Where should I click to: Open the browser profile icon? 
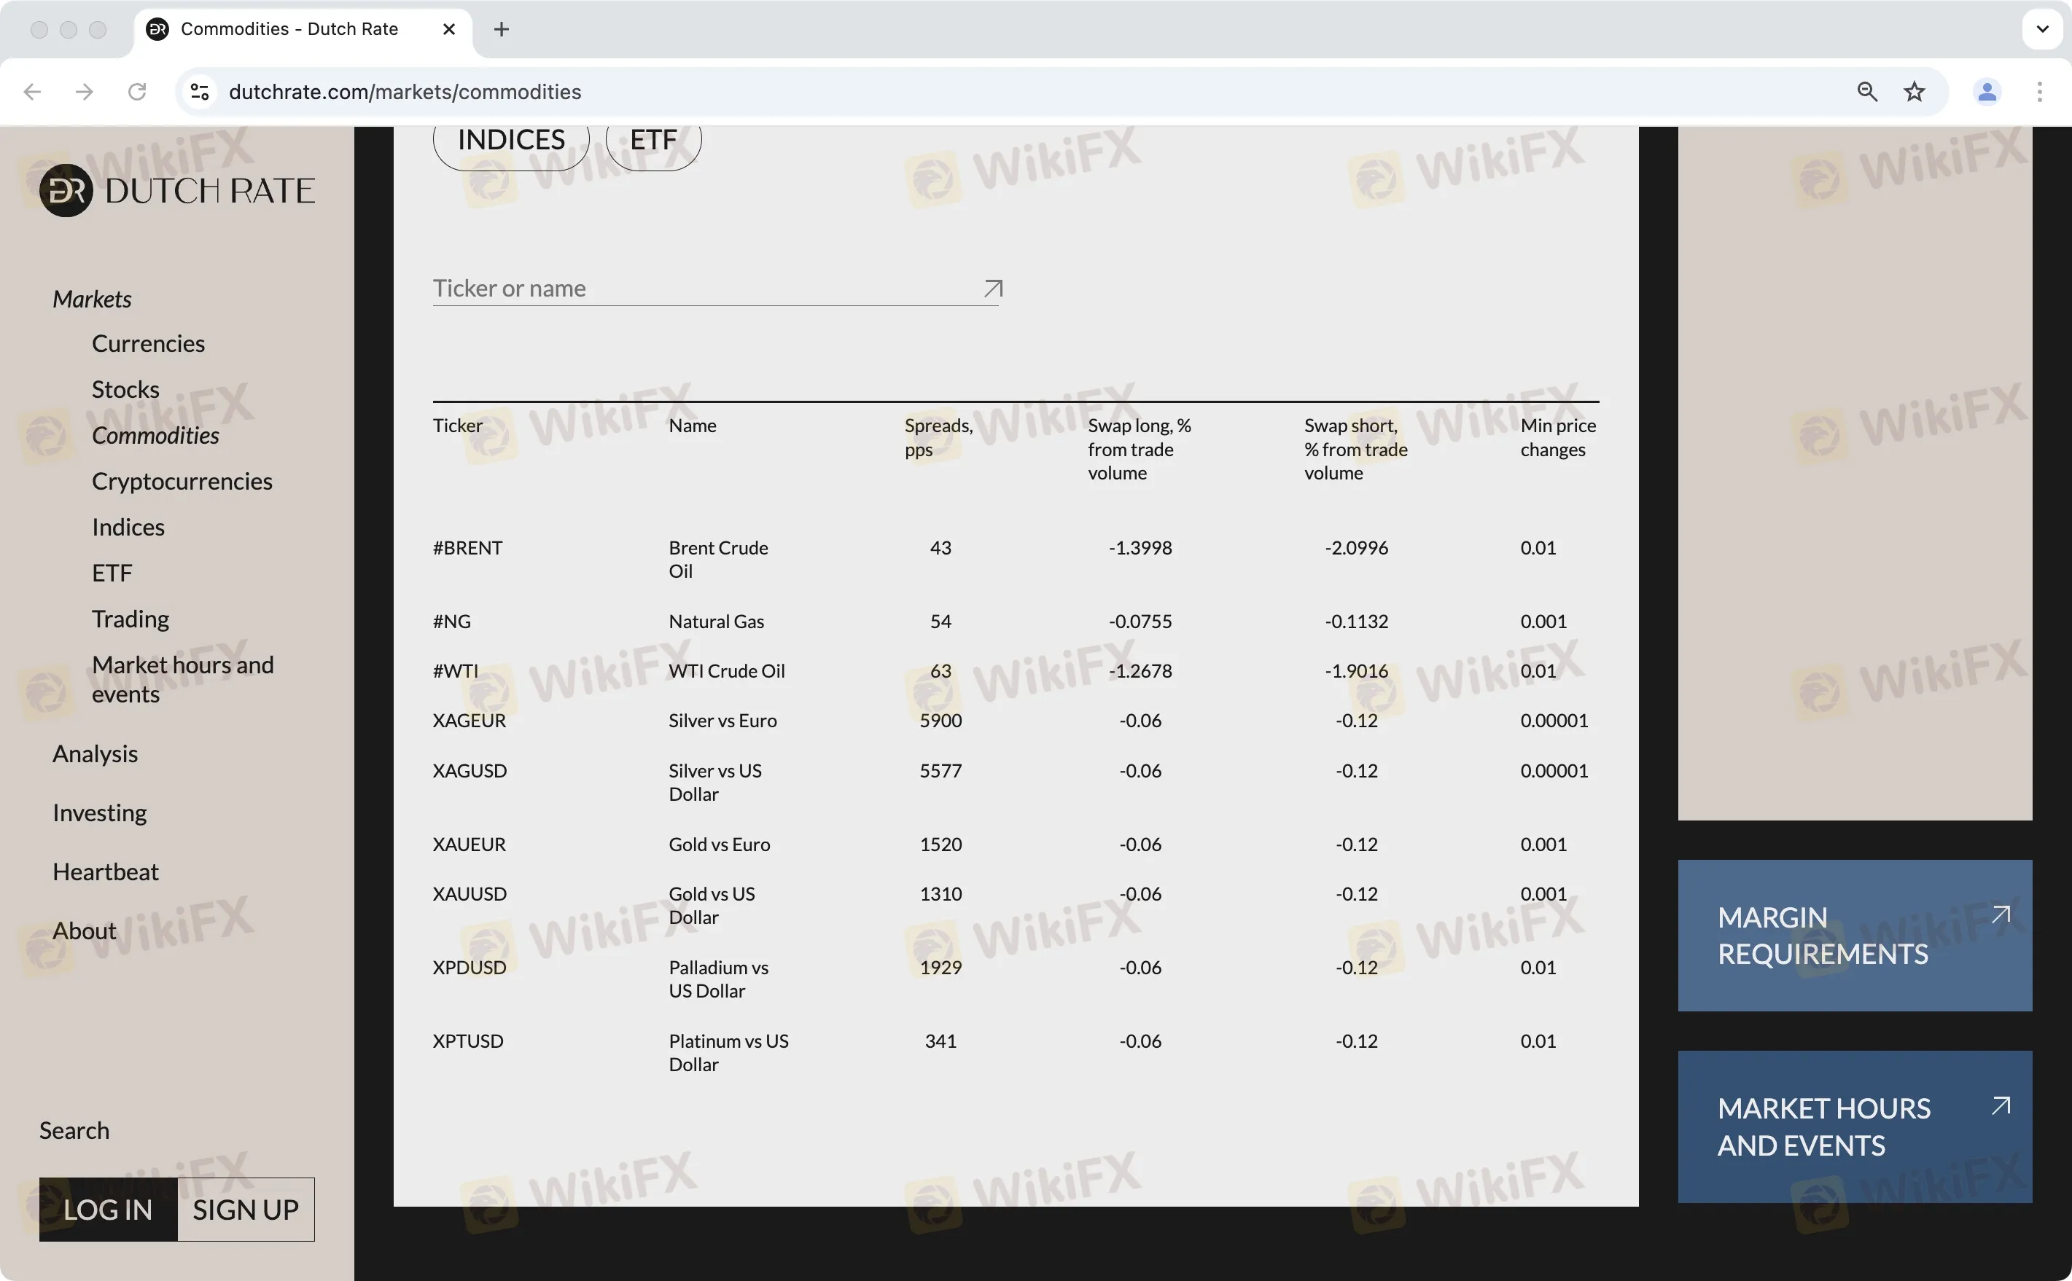[x=1987, y=92]
